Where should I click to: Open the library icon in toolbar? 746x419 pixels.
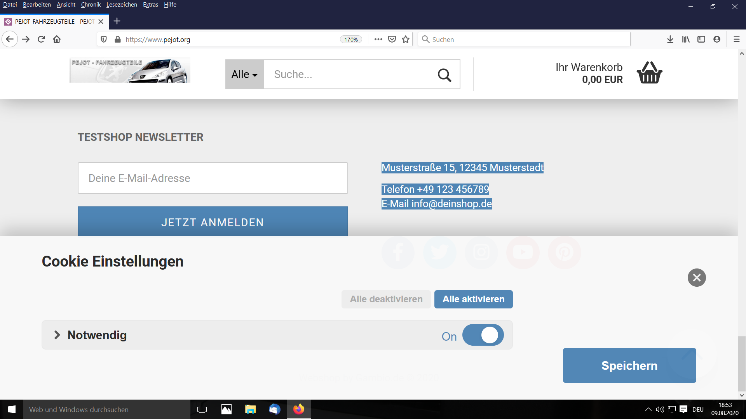pyautogui.click(x=686, y=39)
